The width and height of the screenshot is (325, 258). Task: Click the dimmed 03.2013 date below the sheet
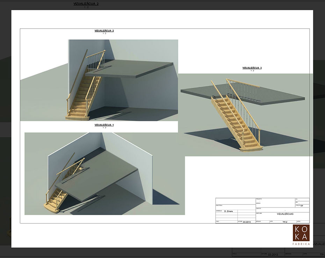[x=273, y=255]
